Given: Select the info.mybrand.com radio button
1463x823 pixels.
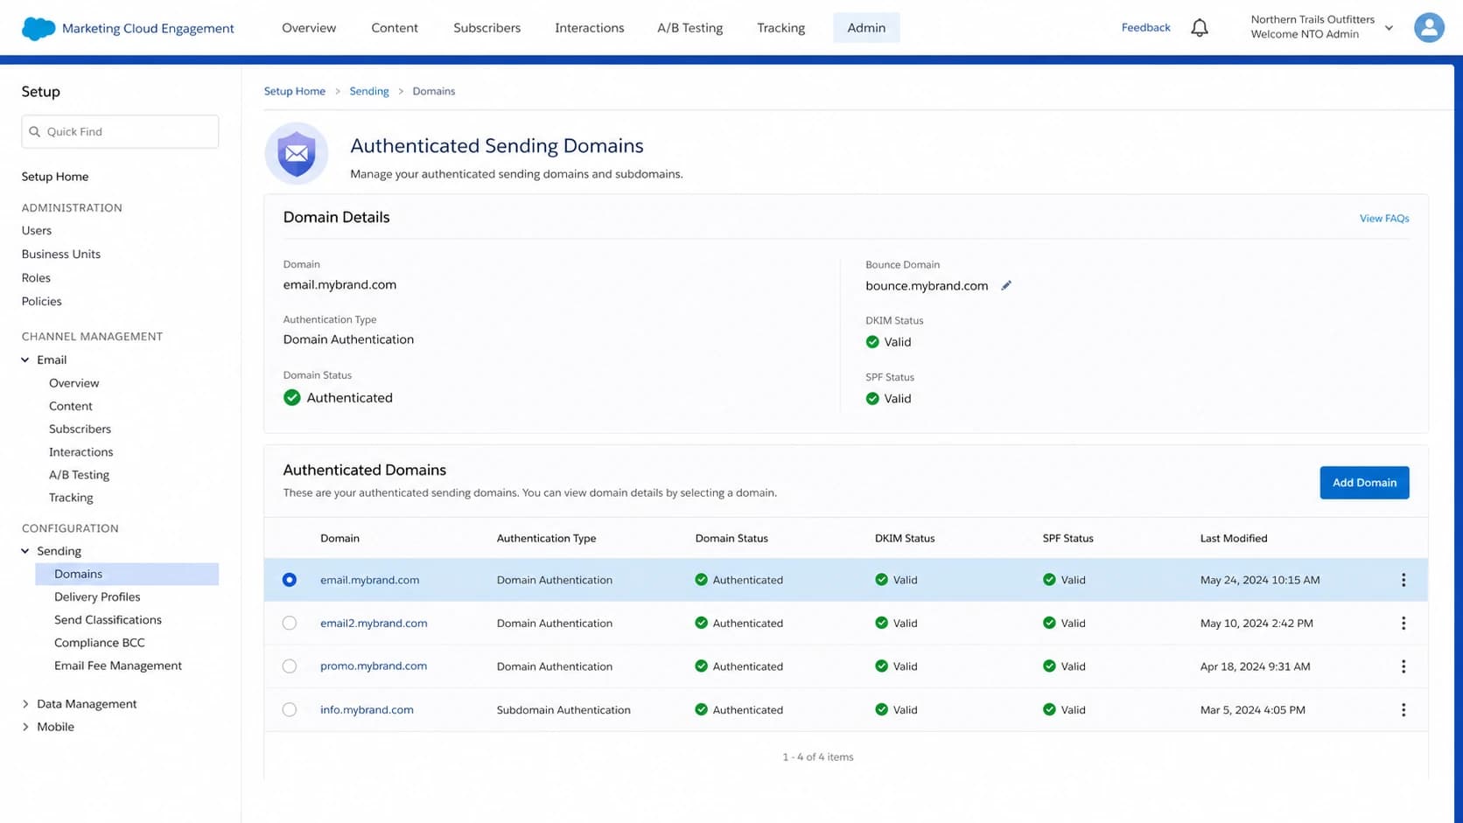Looking at the screenshot, I should coord(290,709).
